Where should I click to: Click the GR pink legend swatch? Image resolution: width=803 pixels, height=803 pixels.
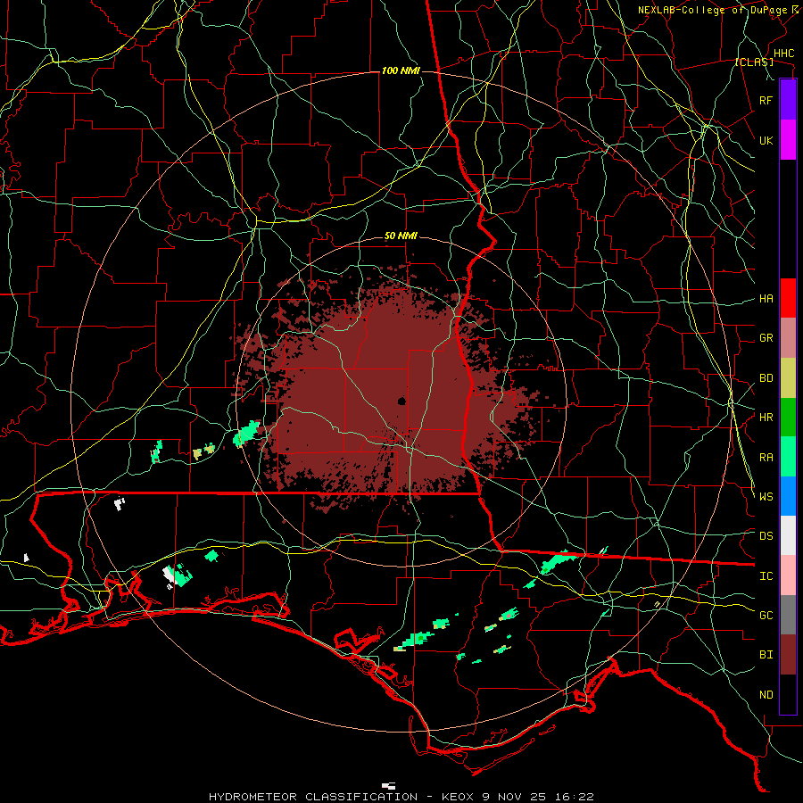coord(788,338)
